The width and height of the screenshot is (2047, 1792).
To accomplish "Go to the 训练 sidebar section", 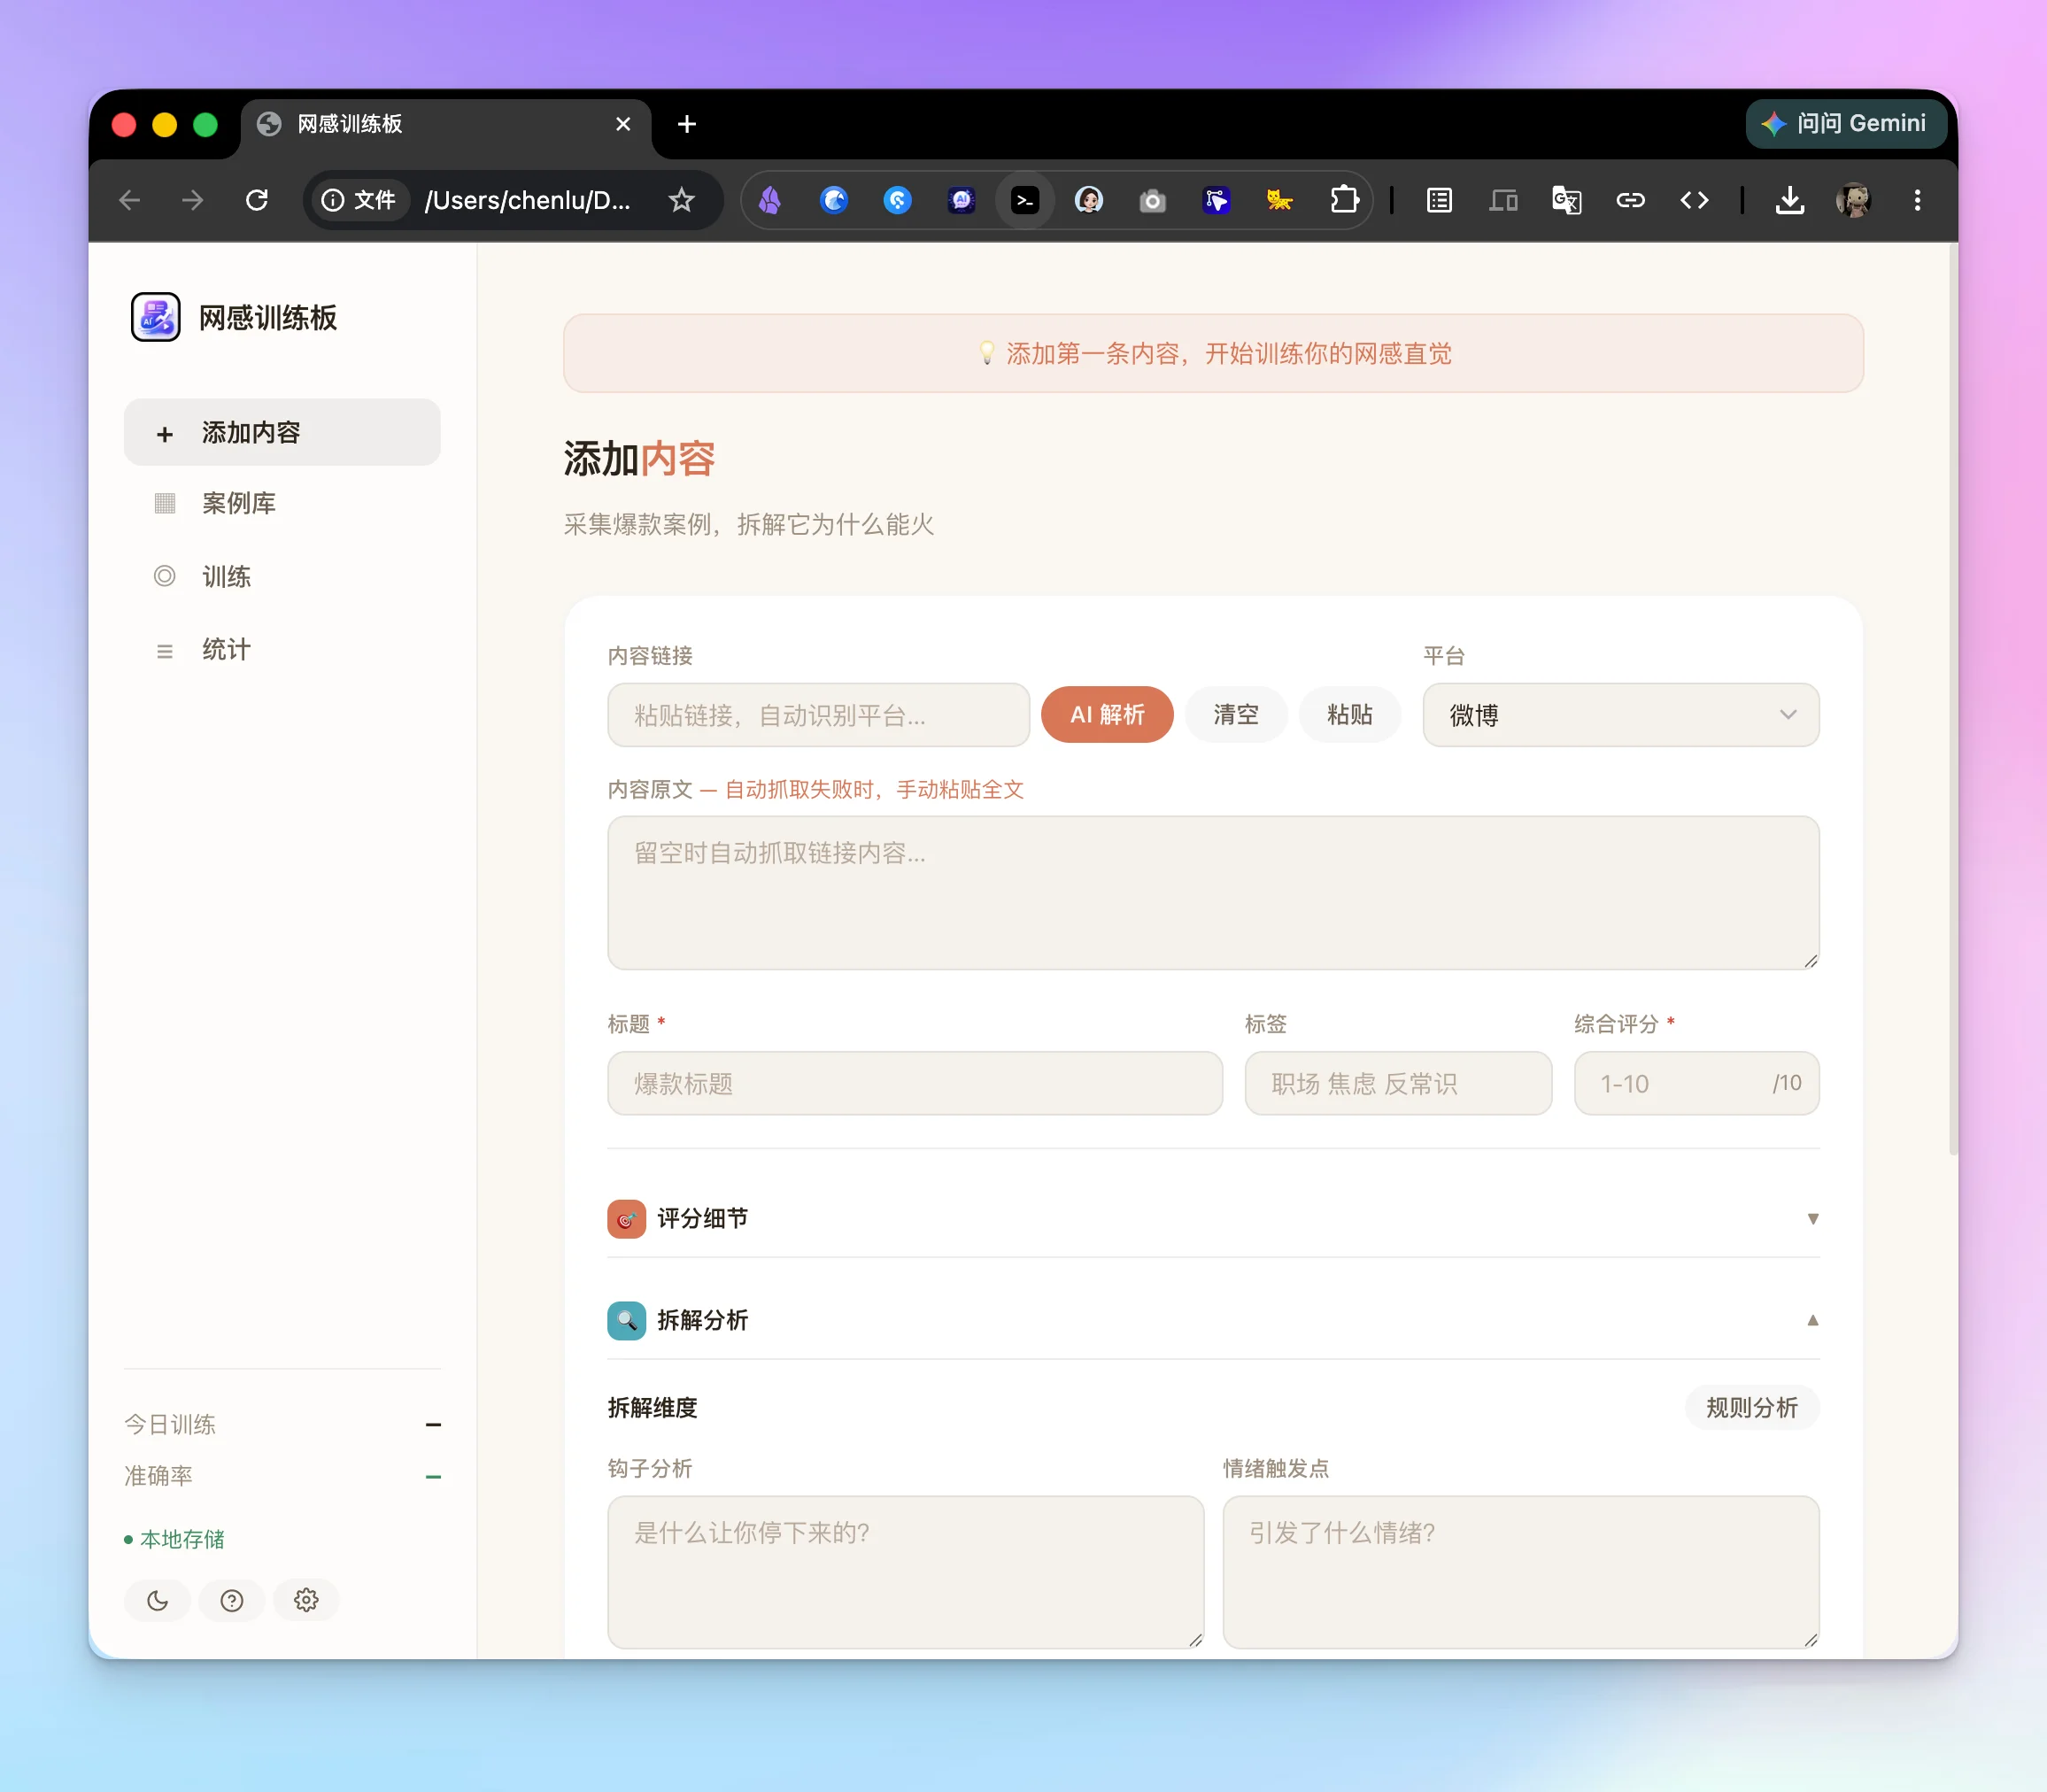I will [282, 576].
